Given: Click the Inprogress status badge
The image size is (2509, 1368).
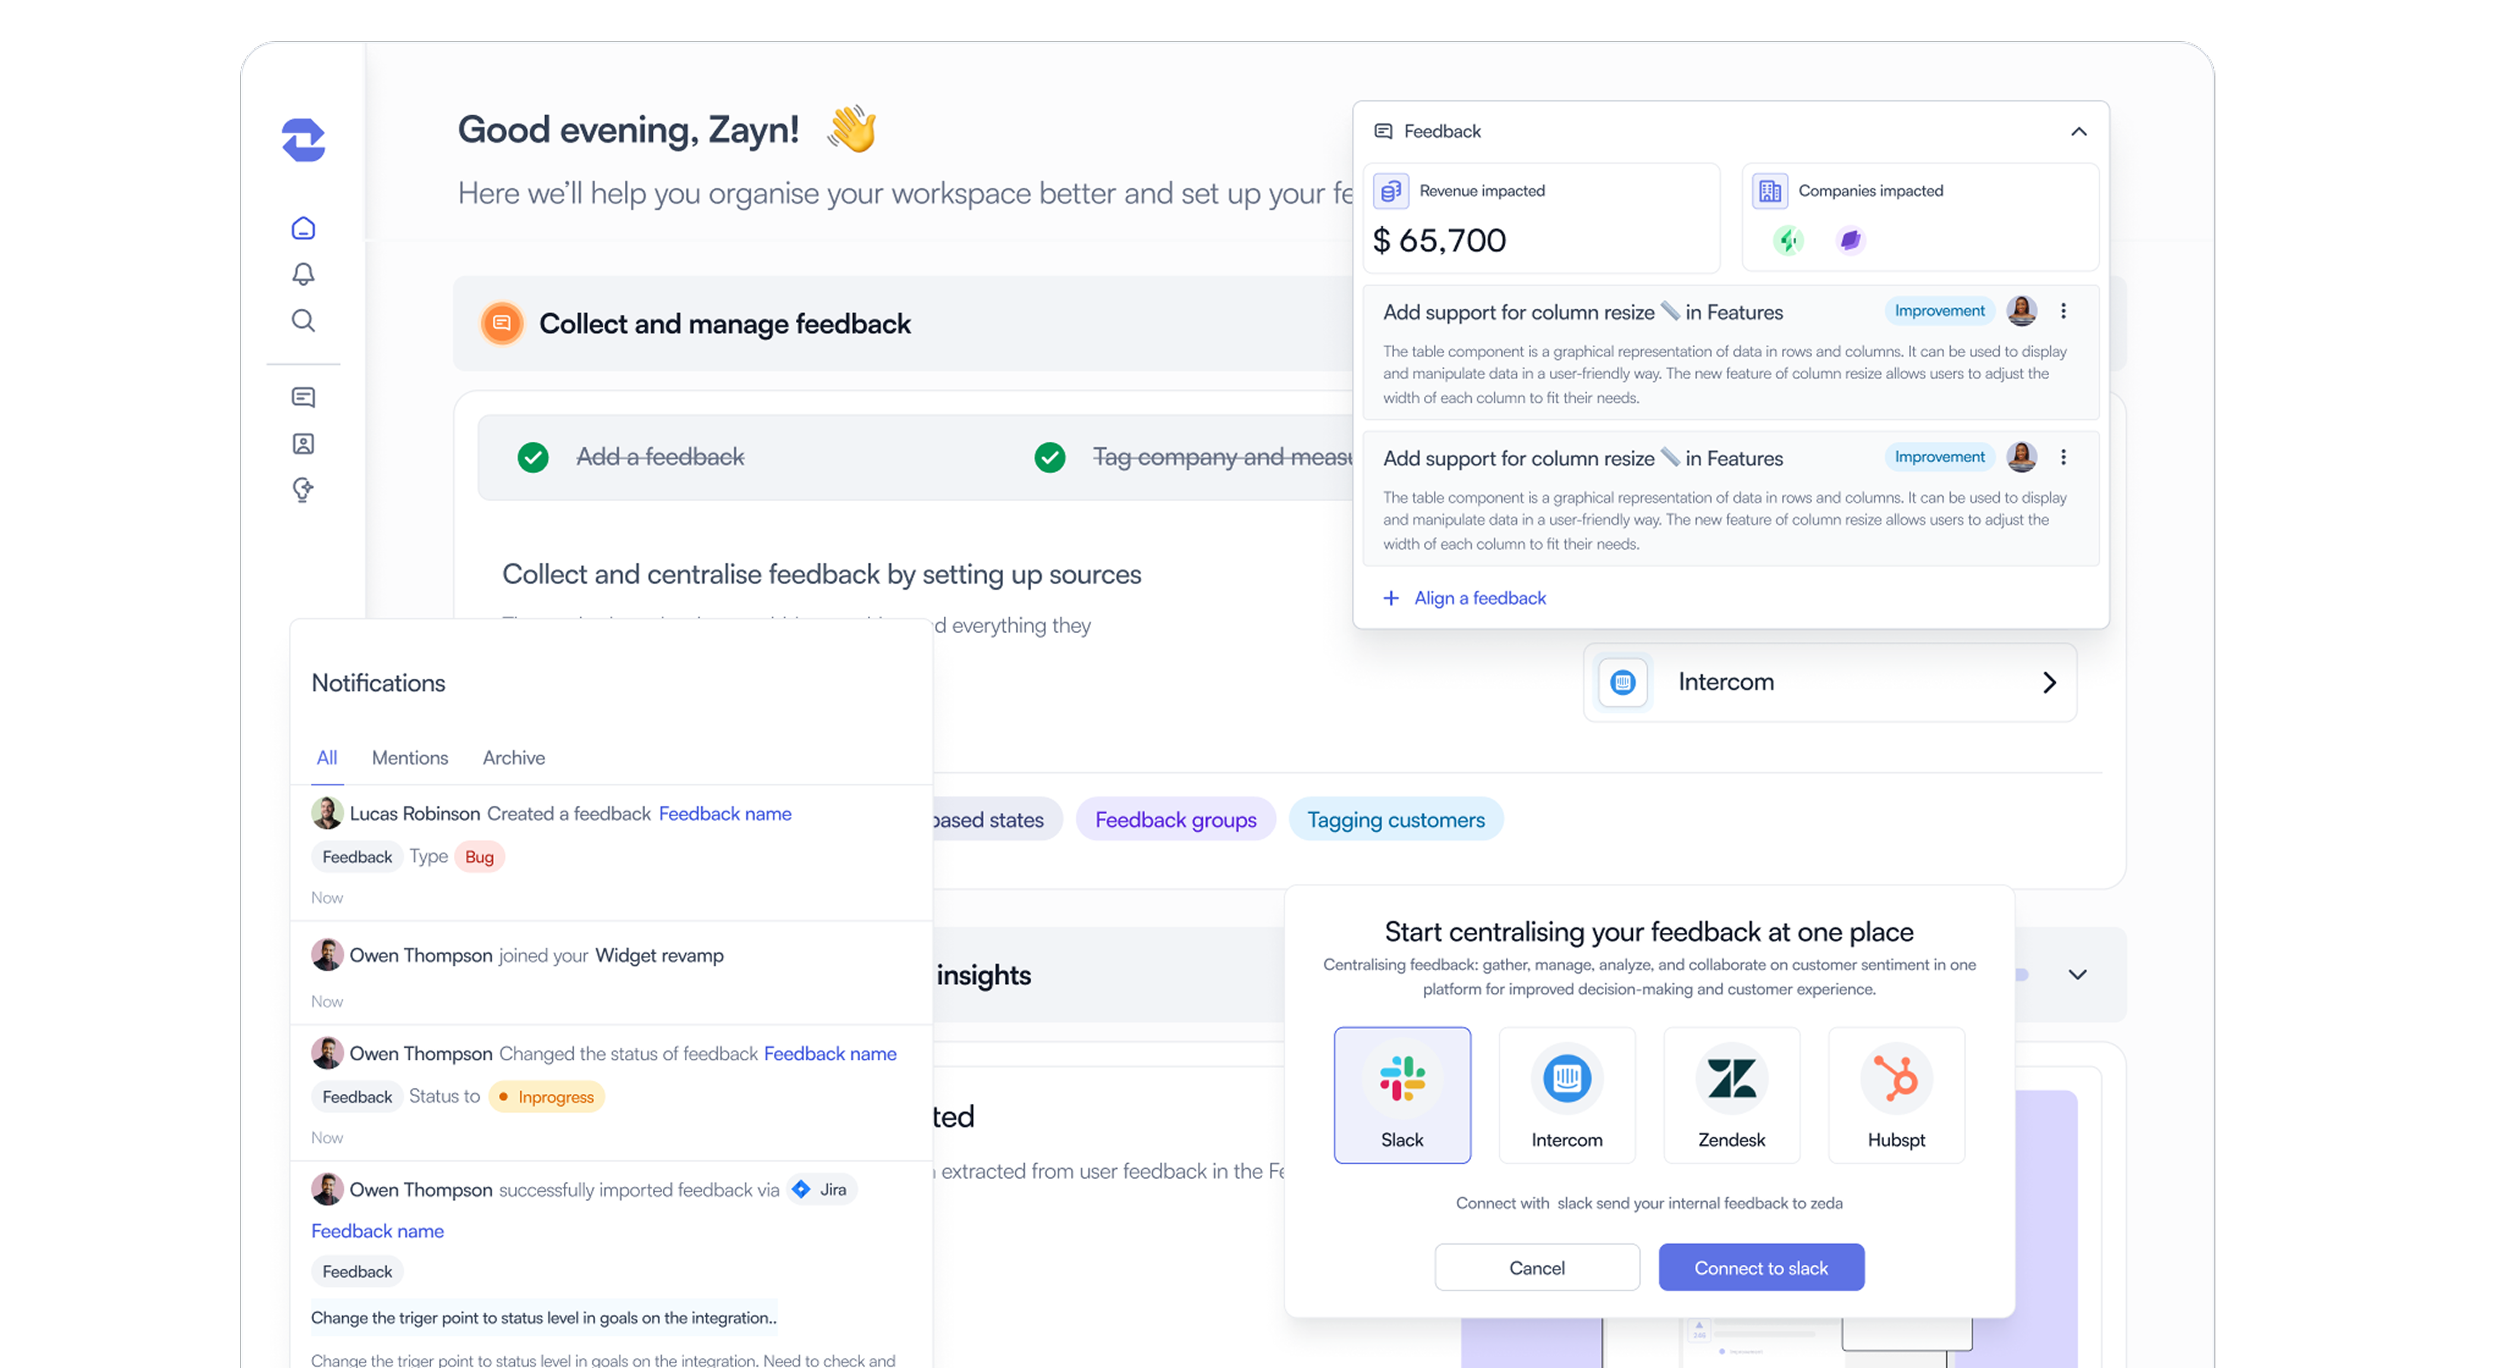Looking at the screenshot, I should 546,1096.
